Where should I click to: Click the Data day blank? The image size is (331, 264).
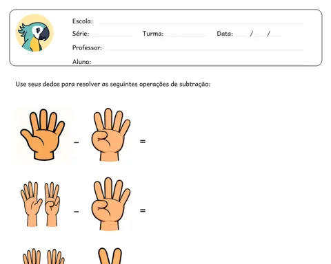[x=241, y=36]
